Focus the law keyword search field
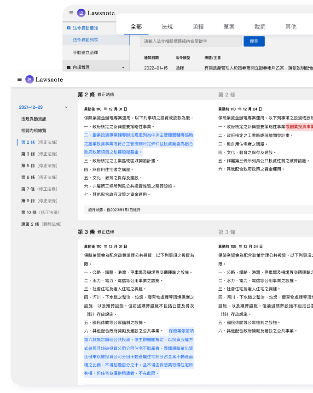Image resolution: width=313 pixels, height=393 pixels. click(191, 41)
